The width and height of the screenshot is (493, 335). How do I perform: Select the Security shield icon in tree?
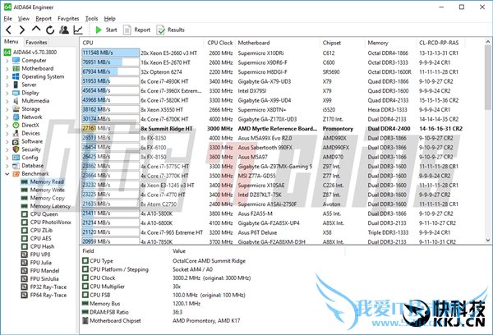(16, 149)
